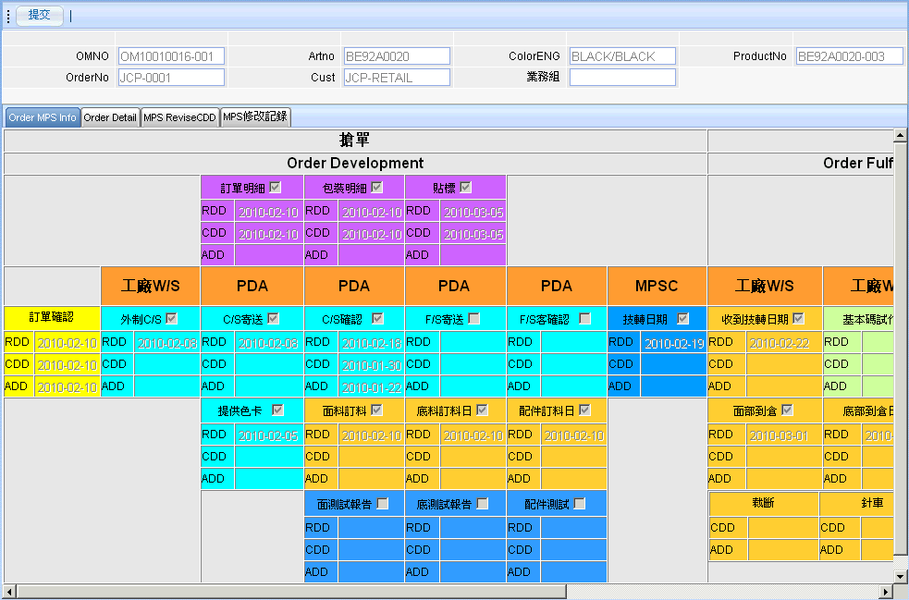
Task: Toggle the 面料訂料 checkbox
Action: (x=376, y=410)
